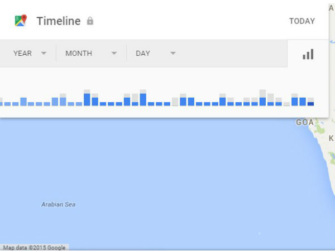Click the Timeline title text

point(59,21)
